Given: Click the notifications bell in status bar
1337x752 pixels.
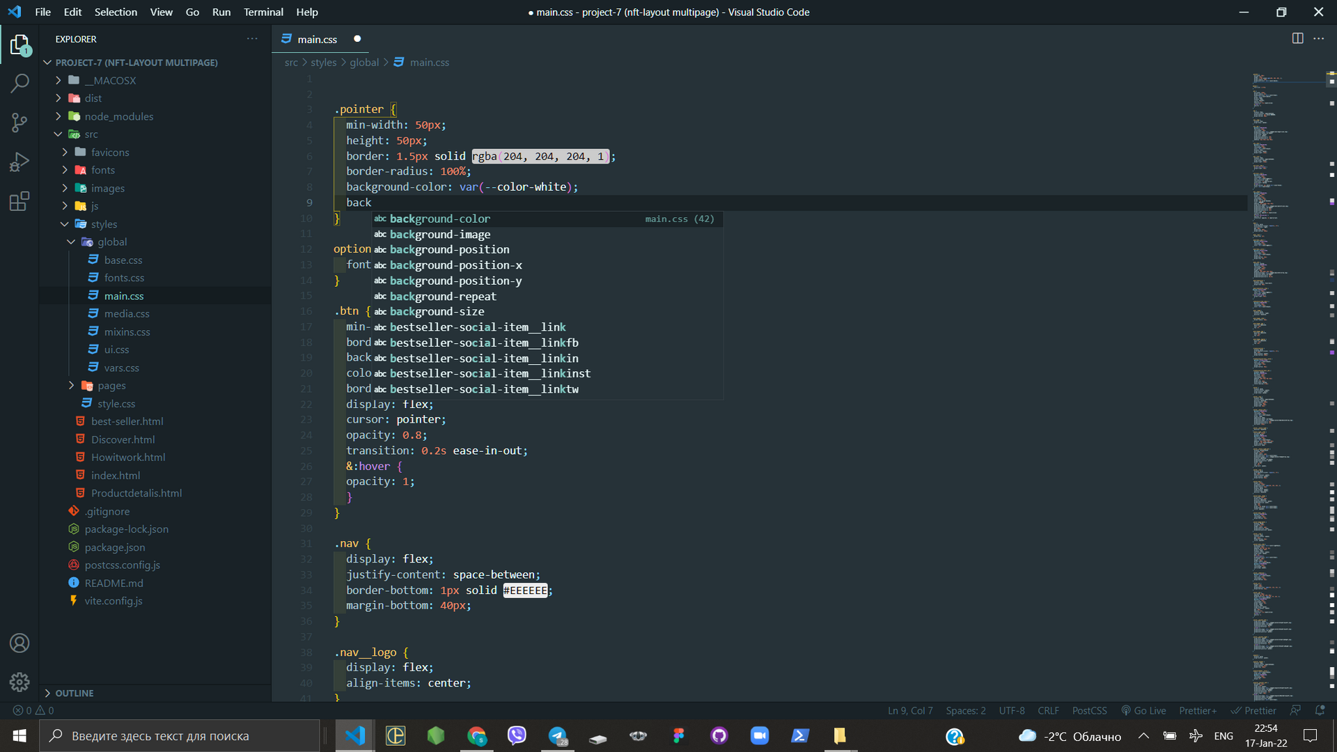Looking at the screenshot, I should click(x=1320, y=710).
